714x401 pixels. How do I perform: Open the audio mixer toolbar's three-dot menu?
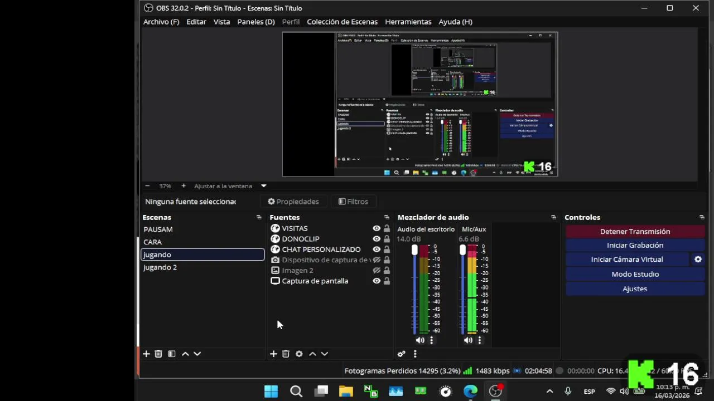(415, 354)
